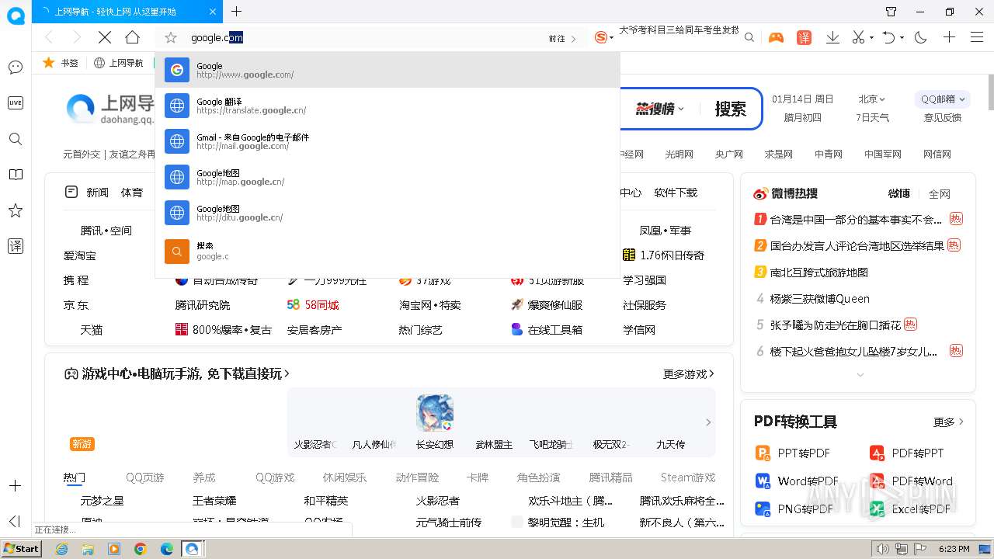Screen dimensions: 994x559
Task: Open the downloads toolbar icon
Action: [x=832, y=37]
